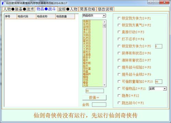The height and width of the screenshot is (123, 171).
Task: Toggle 锁定我方真气S+F2 checkbox
Action: click(119, 25)
